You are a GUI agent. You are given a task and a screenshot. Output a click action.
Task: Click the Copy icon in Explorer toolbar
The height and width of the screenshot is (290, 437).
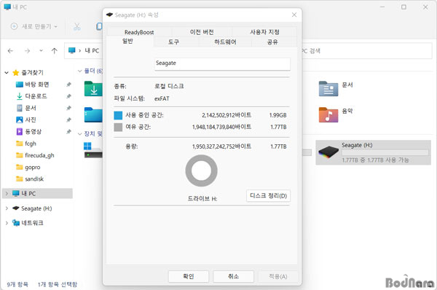coord(99,26)
